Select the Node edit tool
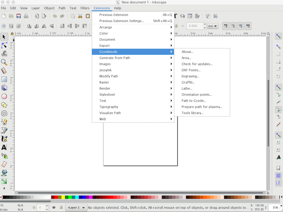Viewport: 283px width, 212px height. point(4,45)
